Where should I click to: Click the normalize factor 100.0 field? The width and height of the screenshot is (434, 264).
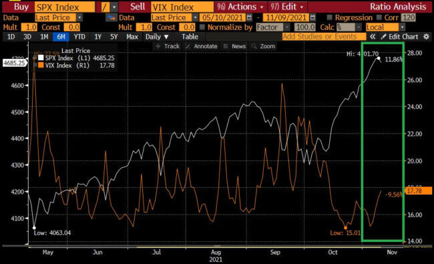click(304, 27)
